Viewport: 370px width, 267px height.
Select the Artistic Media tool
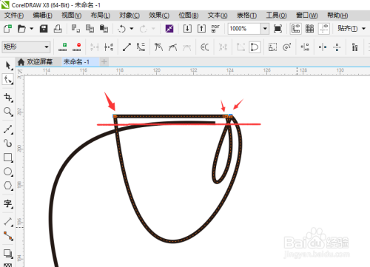(x=8, y=143)
